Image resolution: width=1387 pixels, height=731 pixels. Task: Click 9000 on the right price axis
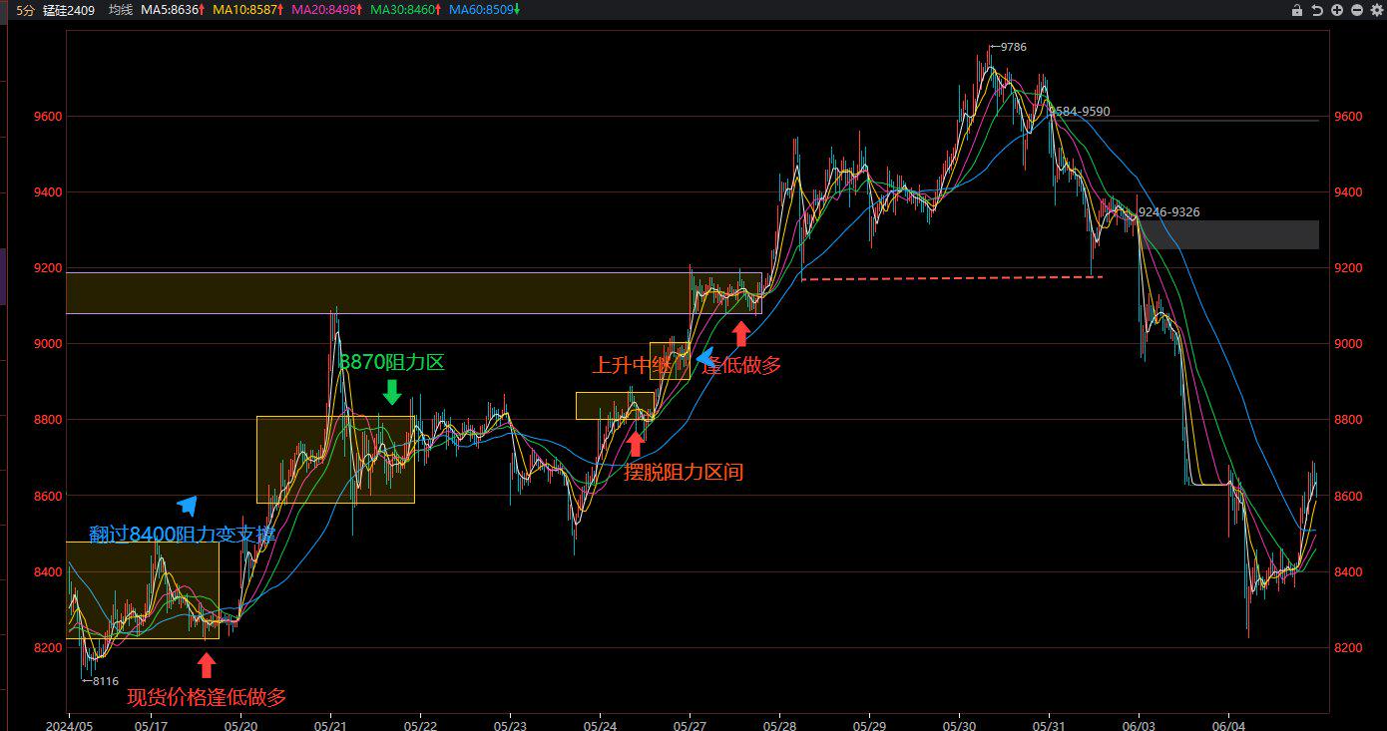click(x=1347, y=344)
